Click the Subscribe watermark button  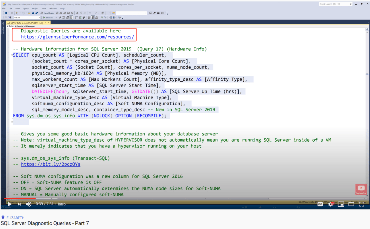click(361, 189)
